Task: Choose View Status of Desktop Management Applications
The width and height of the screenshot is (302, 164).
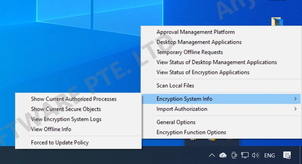Action: click(221, 62)
